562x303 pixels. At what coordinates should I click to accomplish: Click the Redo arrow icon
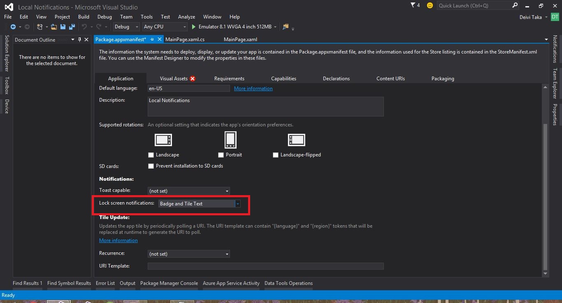coord(99,27)
